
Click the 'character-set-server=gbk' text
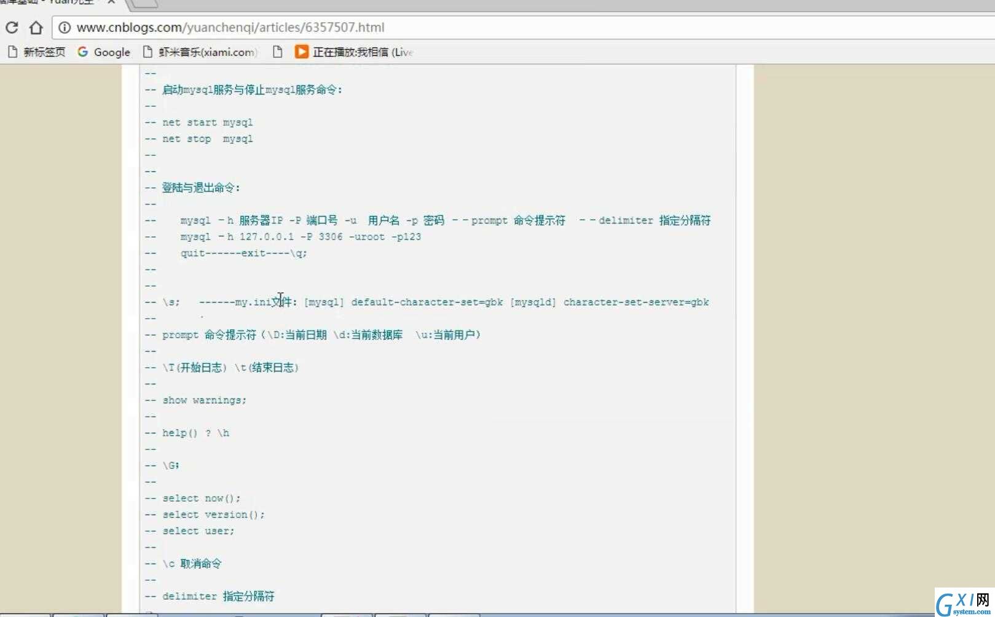[x=636, y=302]
